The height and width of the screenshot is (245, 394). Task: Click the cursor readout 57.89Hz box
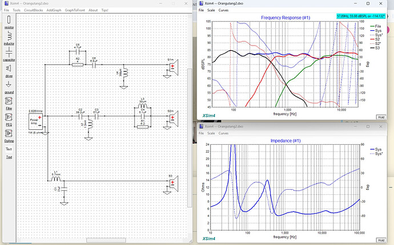361,16
